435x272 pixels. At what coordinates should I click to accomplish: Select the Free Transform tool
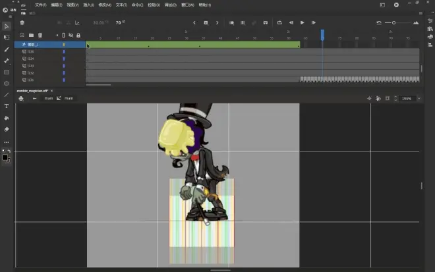[x=7, y=38]
